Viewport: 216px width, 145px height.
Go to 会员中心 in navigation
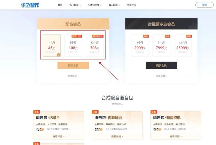(x=132, y=5)
